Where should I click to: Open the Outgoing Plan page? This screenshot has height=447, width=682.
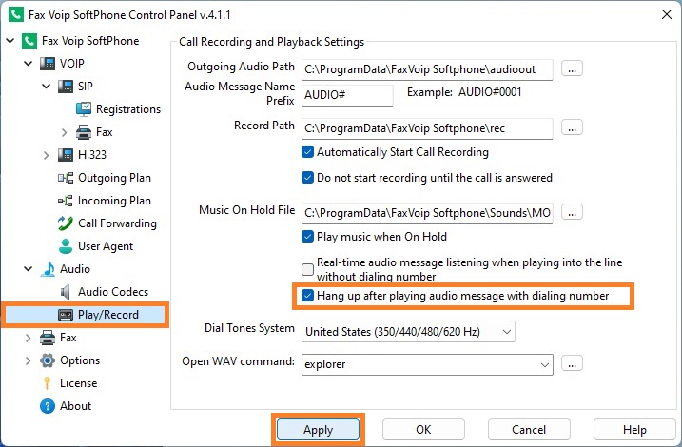[x=114, y=178]
